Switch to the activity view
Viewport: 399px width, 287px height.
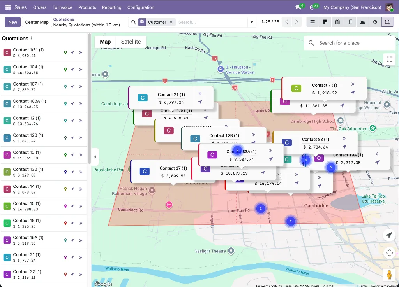click(x=375, y=22)
